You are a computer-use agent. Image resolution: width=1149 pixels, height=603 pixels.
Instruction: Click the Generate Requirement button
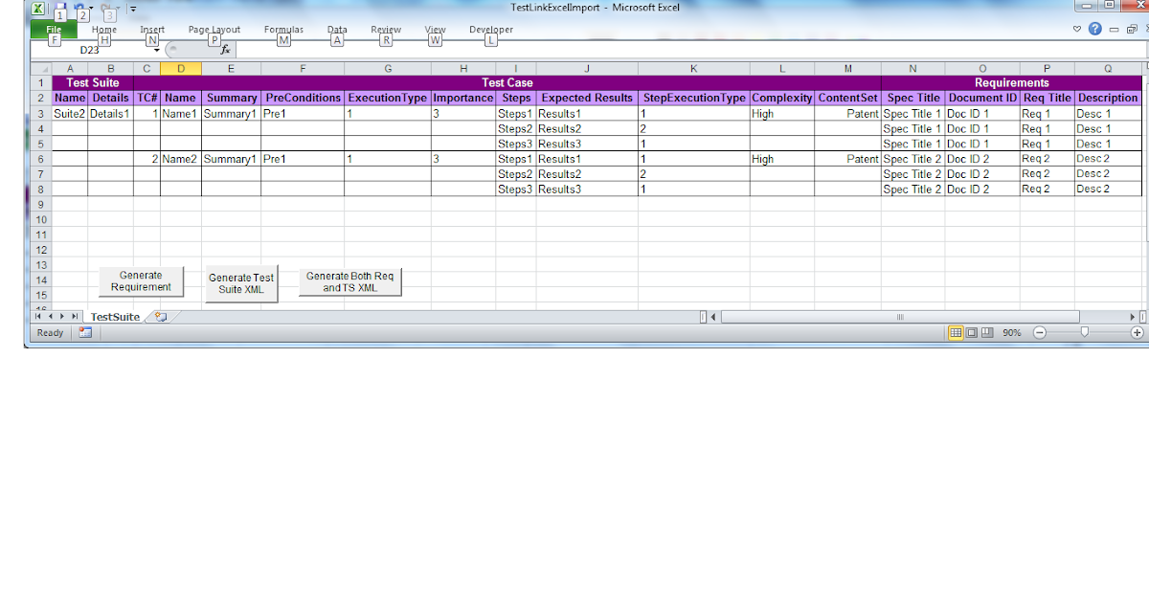point(141,280)
